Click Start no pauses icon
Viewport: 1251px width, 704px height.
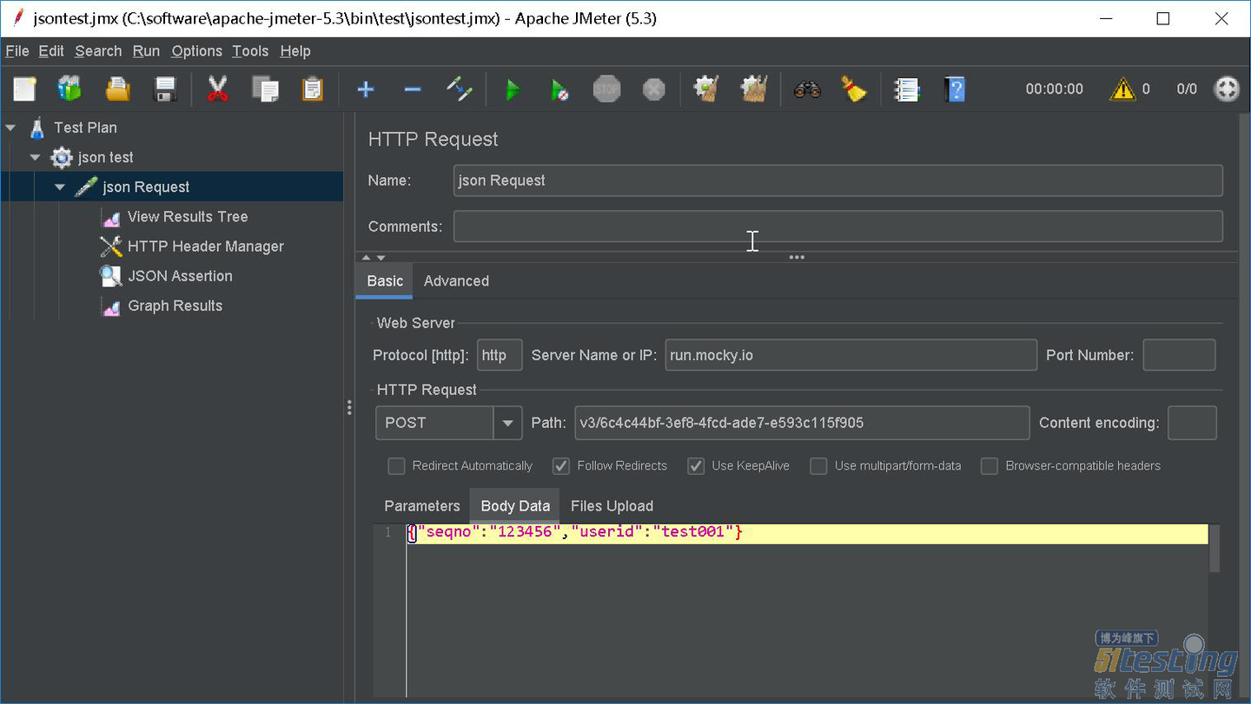[559, 89]
